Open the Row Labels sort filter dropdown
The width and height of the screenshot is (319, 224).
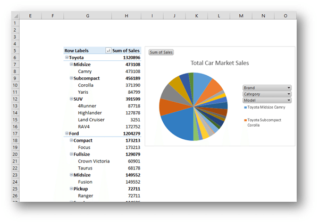click(x=108, y=50)
